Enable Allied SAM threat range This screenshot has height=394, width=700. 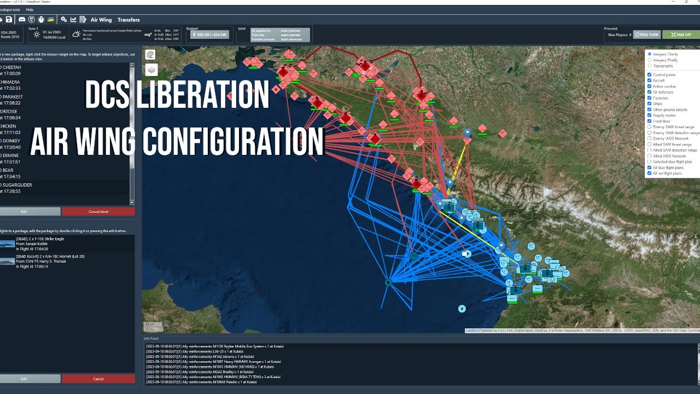pos(649,144)
